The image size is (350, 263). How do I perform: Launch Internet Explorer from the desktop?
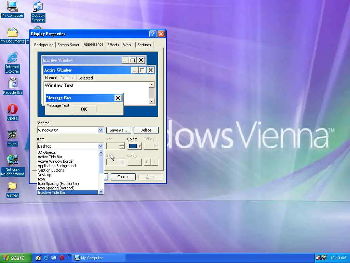coord(12,63)
